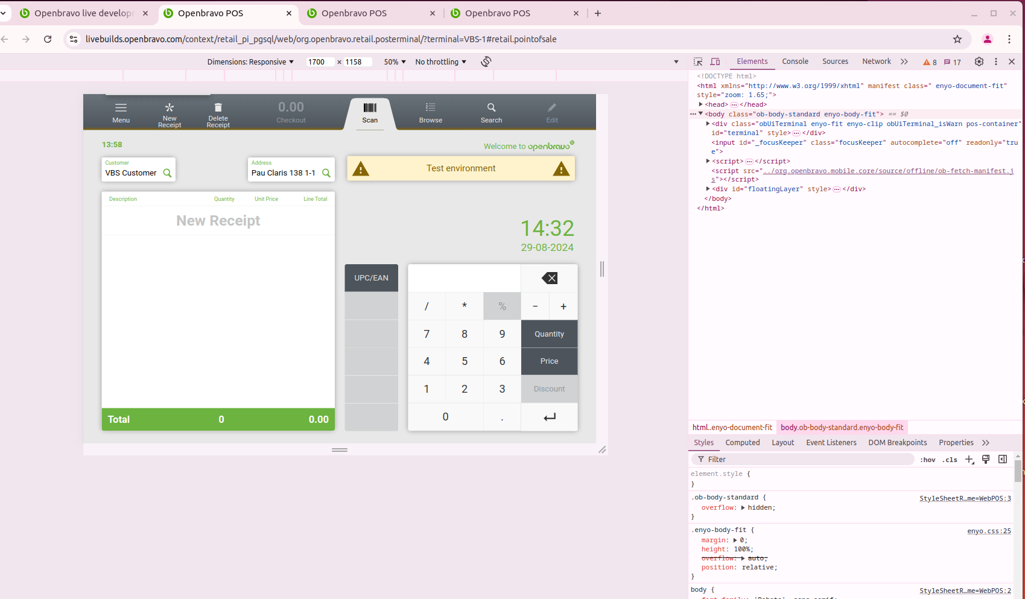The height and width of the screenshot is (599, 1025).
Task: Select the Scan tab
Action: click(x=370, y=113)
